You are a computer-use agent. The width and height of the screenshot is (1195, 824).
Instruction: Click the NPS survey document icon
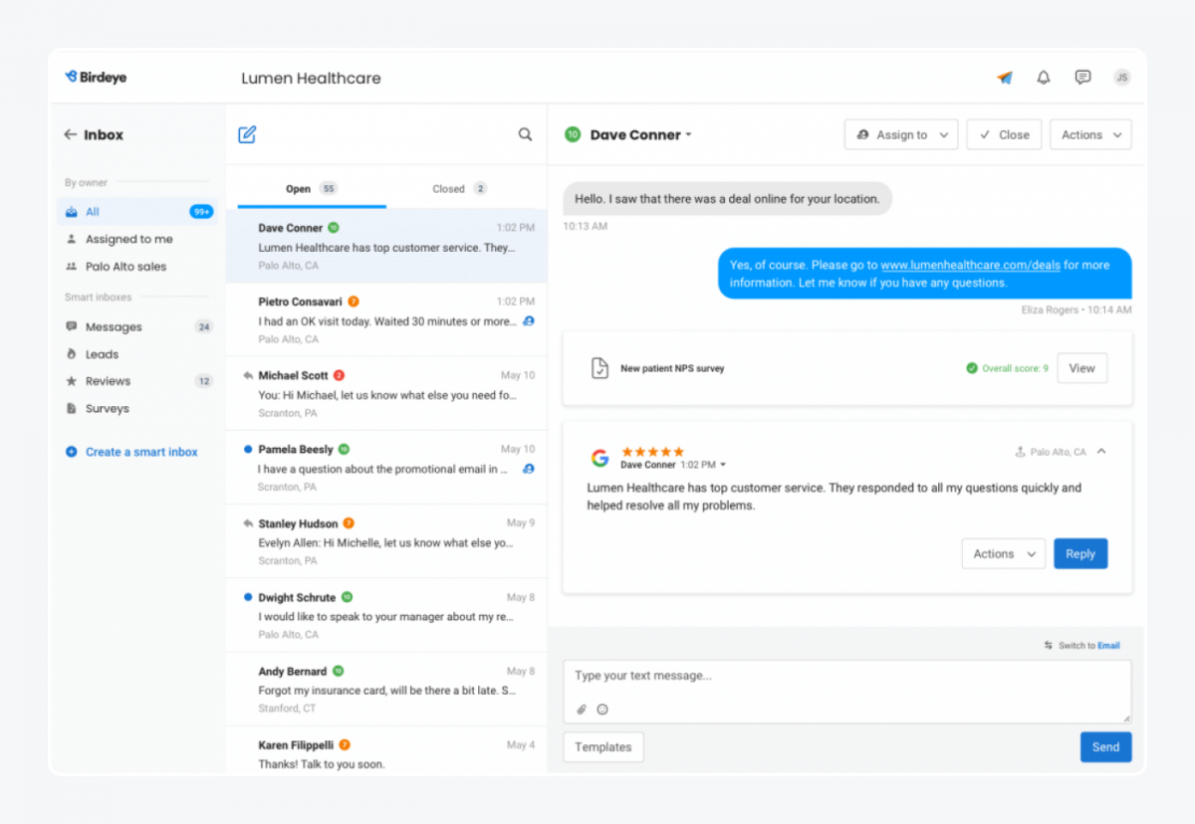pos(600,367)
